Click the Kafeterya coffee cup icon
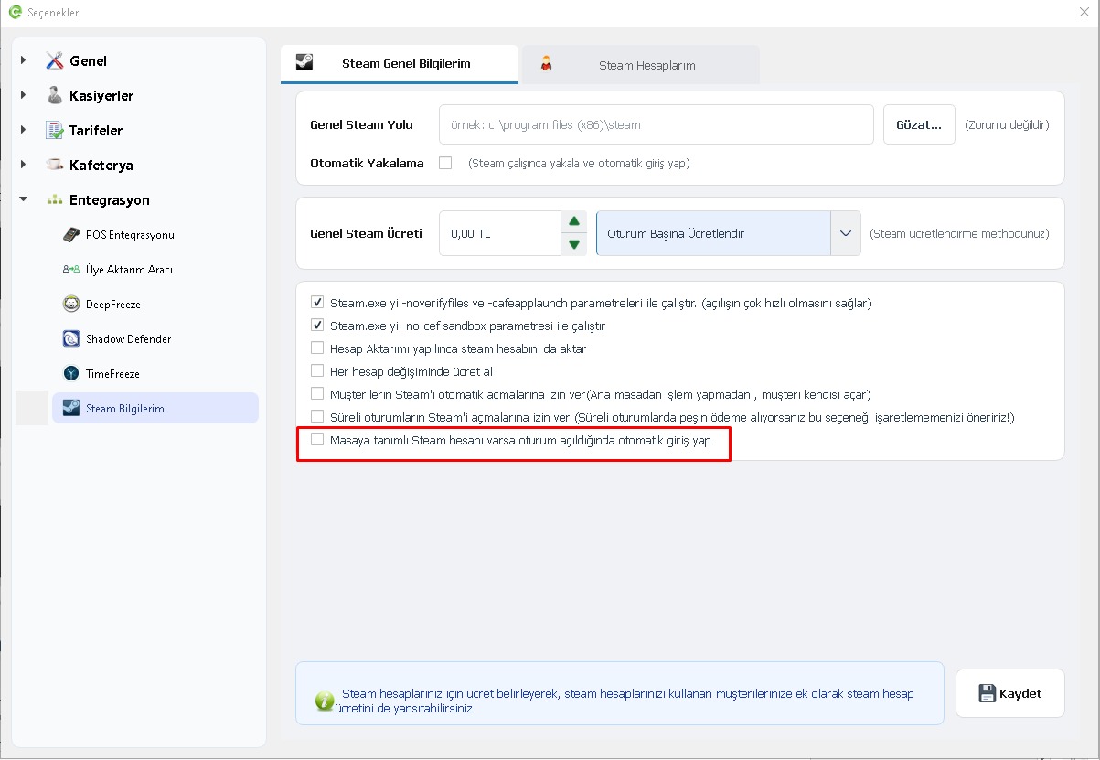The width and height of the screenshot is (1100, 760). point(54,166)
